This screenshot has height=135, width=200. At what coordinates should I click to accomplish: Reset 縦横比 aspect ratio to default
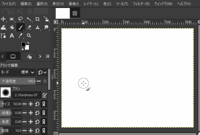click(x=37, y=113)
